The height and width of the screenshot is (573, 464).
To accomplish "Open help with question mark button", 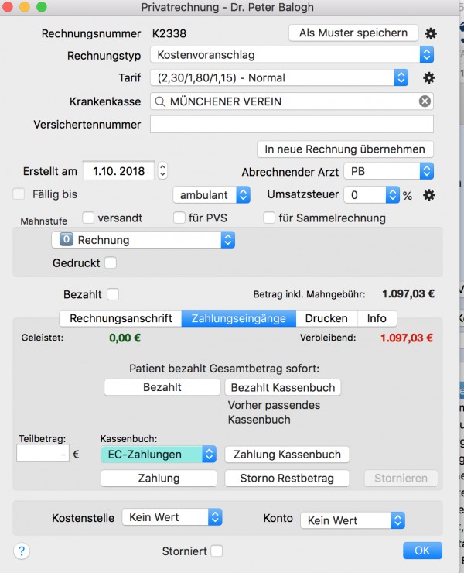I will point(22,551).
